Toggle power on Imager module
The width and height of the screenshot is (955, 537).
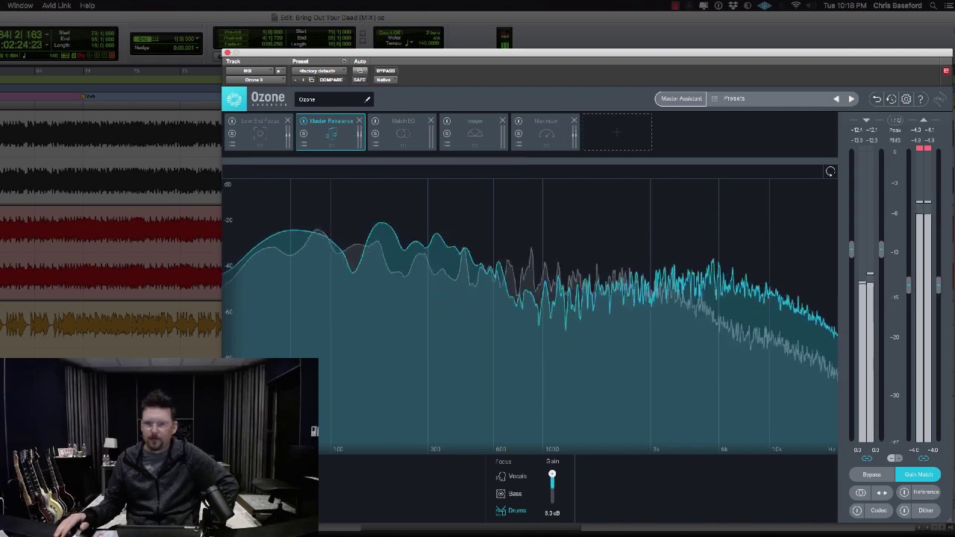[x=447, y=121]
